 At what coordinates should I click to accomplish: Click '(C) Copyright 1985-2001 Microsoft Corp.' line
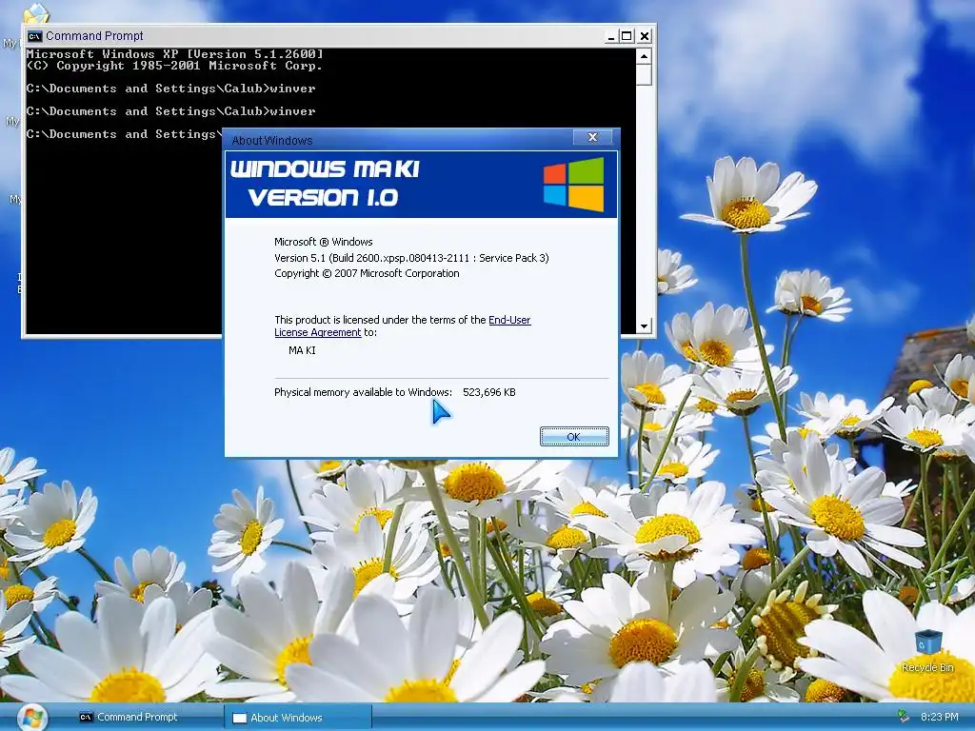(x=174, y=66)
